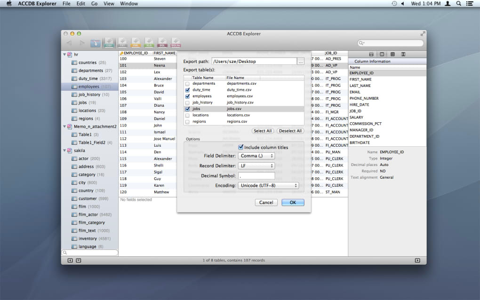Click the search magnifier in the toolbar search box

361,43
